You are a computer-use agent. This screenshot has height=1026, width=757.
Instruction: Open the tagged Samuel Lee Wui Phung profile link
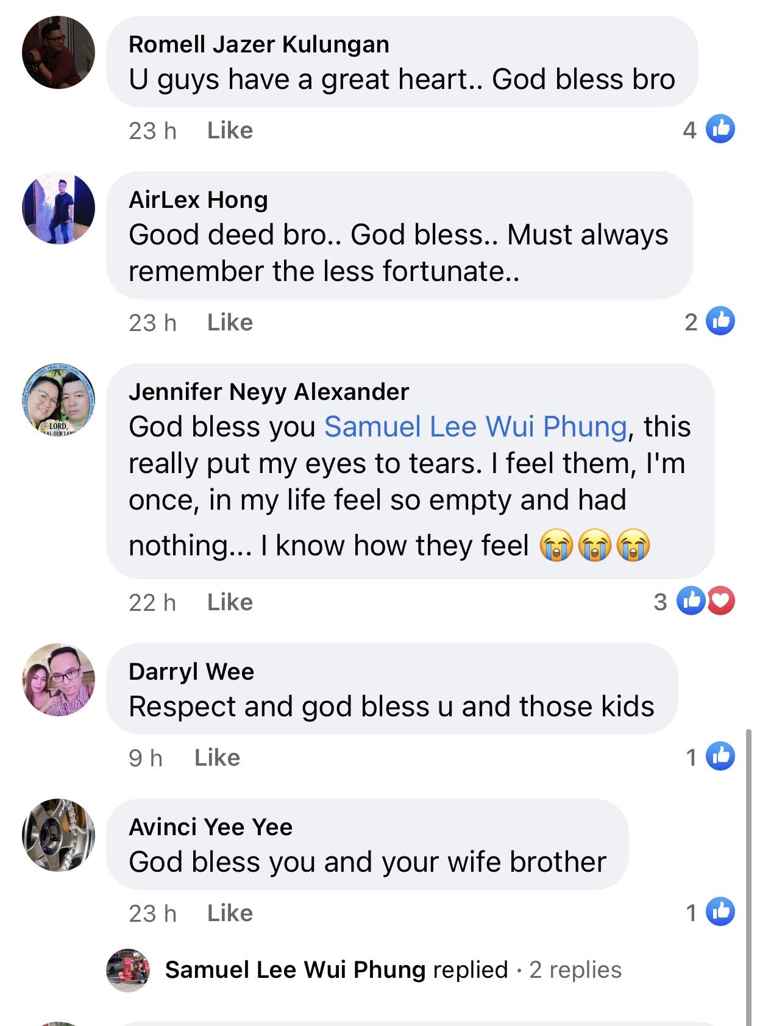point(475,427)
